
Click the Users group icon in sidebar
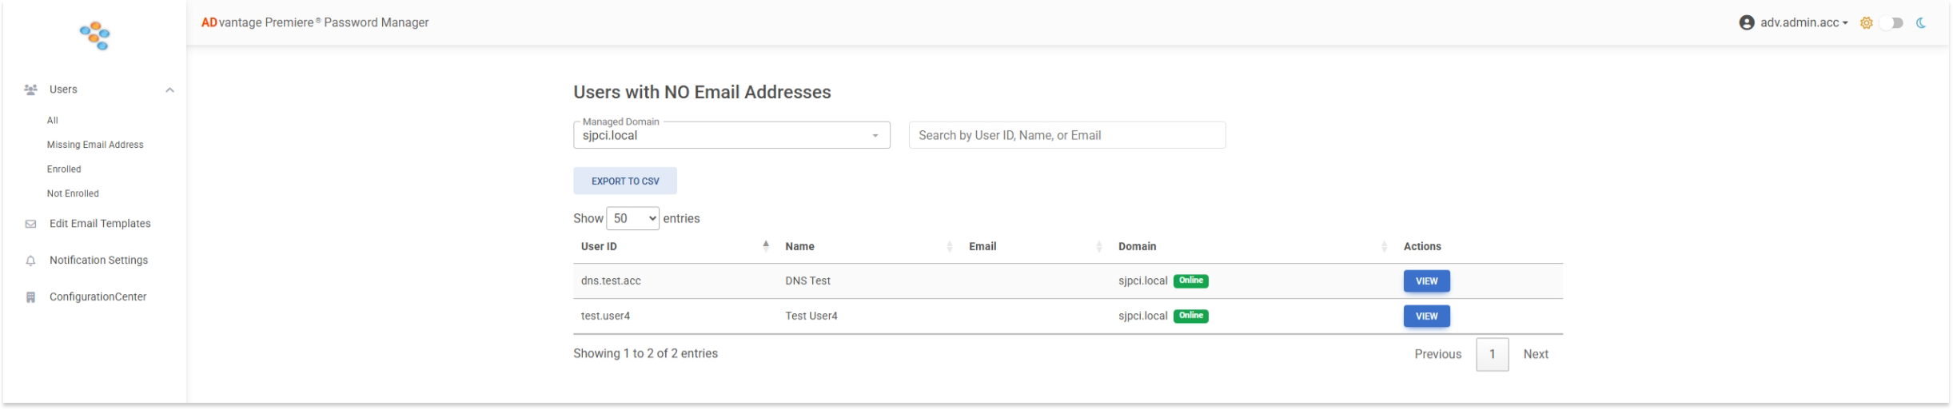coord(30,90)
